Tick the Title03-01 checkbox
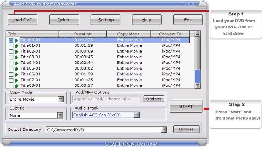 11,57
